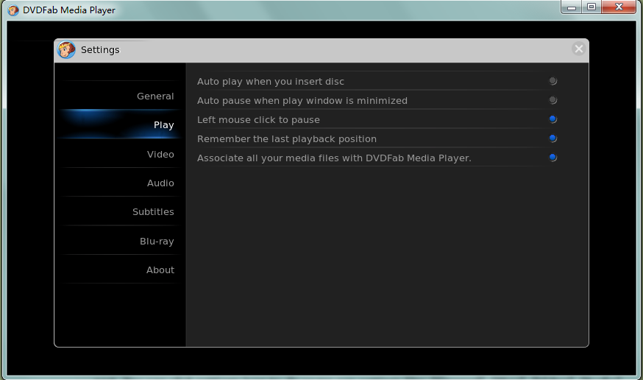Click the DVDFab Media Player window title text
The image size is (643, 380).
tap(69, 10)
